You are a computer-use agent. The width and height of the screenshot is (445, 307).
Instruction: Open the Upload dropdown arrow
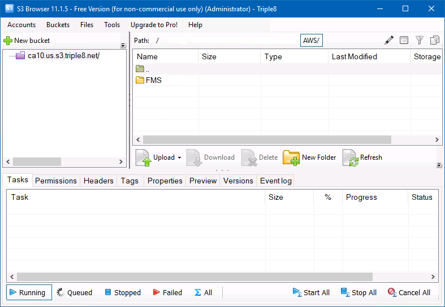pyautogui.click(x=180, y=158)
